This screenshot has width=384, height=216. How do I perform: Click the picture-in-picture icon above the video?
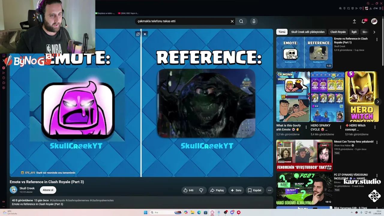138,34
